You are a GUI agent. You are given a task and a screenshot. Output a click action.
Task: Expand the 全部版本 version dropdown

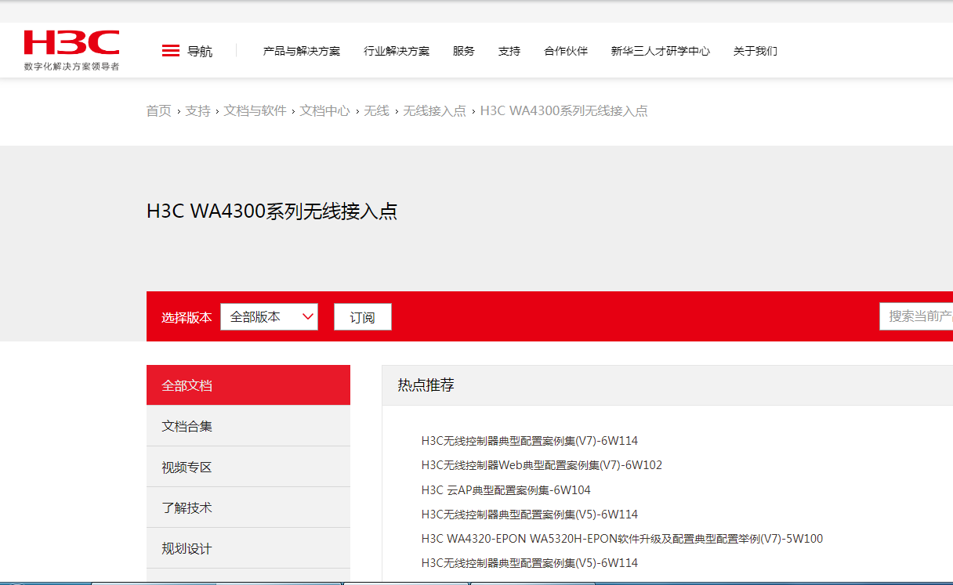(x=269, y=316)
